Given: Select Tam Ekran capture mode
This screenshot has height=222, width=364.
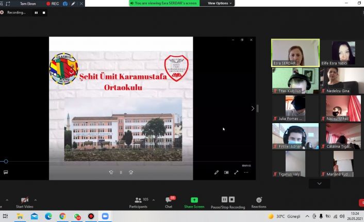Looking at the screenshot, I should [28, 4].
